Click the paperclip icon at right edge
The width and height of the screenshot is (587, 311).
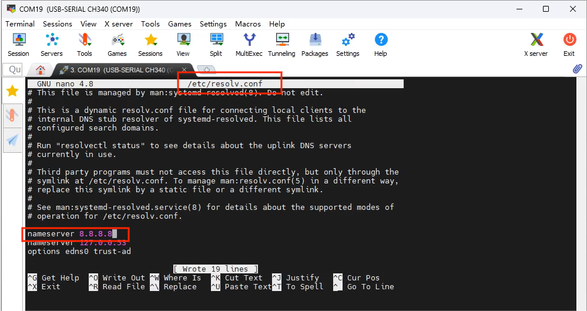578,69
